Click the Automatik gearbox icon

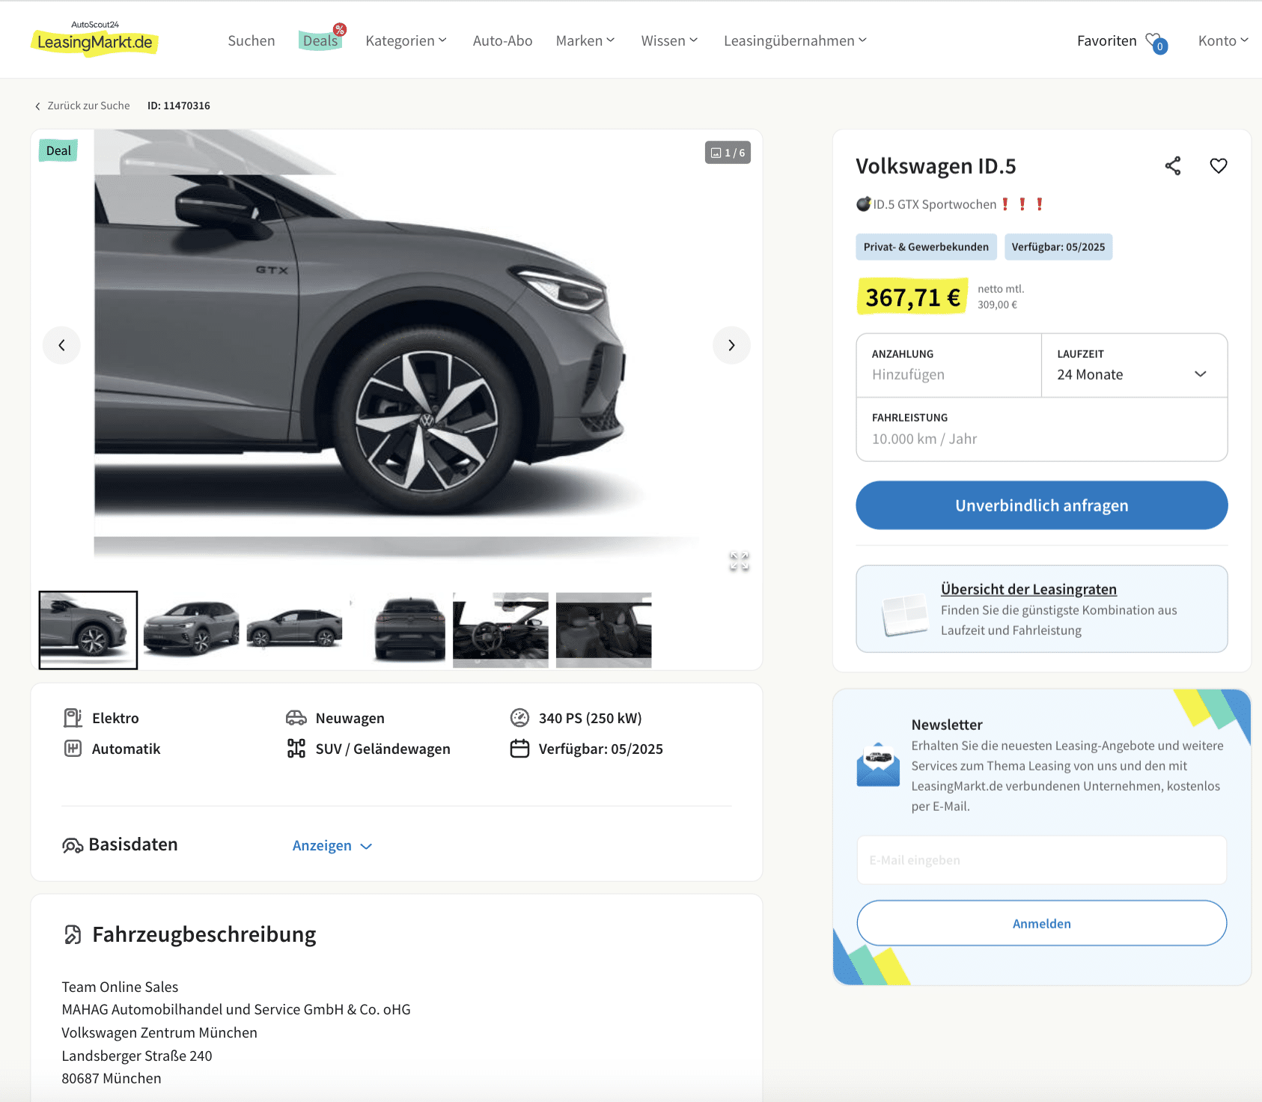click(73, 749)
